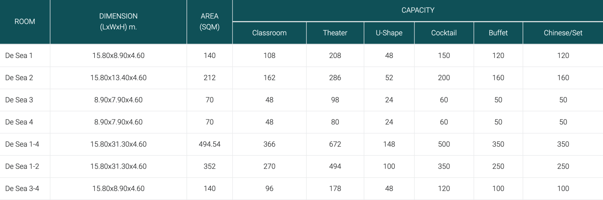
Task: Select the DIMENSION (LxWxH) m. header
Action: [118, 22]
